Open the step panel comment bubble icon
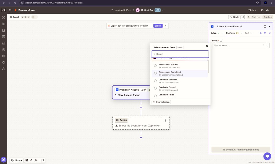 pyautogui.click(x=269, y=33)
